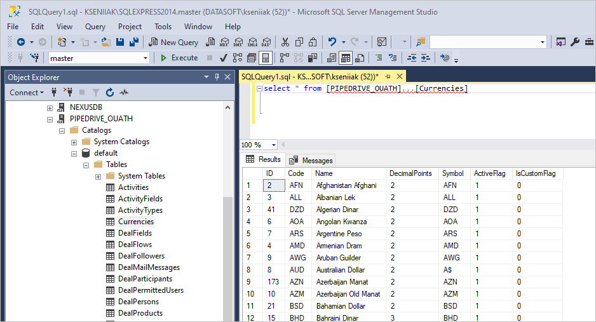Image resolution: width=596 pixels, height=322 pixels.
Task: Click the Find in Files icon
Action: 421,42
